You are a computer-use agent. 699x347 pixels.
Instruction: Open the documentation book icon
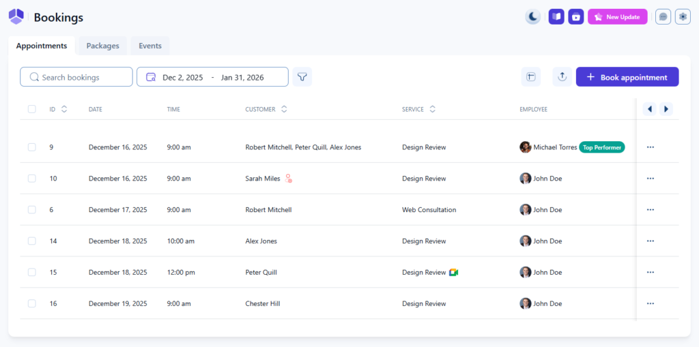[556, 17]
